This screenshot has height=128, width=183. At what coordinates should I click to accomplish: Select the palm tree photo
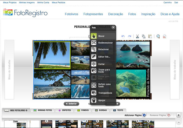click(x=52, y=55)
